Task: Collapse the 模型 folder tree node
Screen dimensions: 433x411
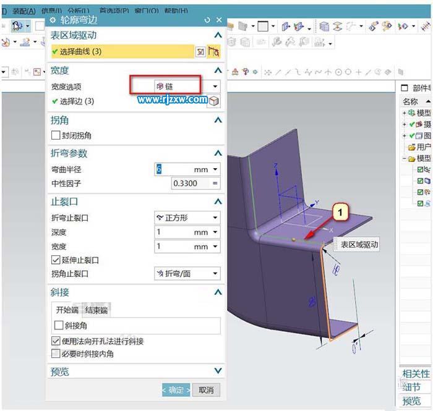Action: coord(404,159)
